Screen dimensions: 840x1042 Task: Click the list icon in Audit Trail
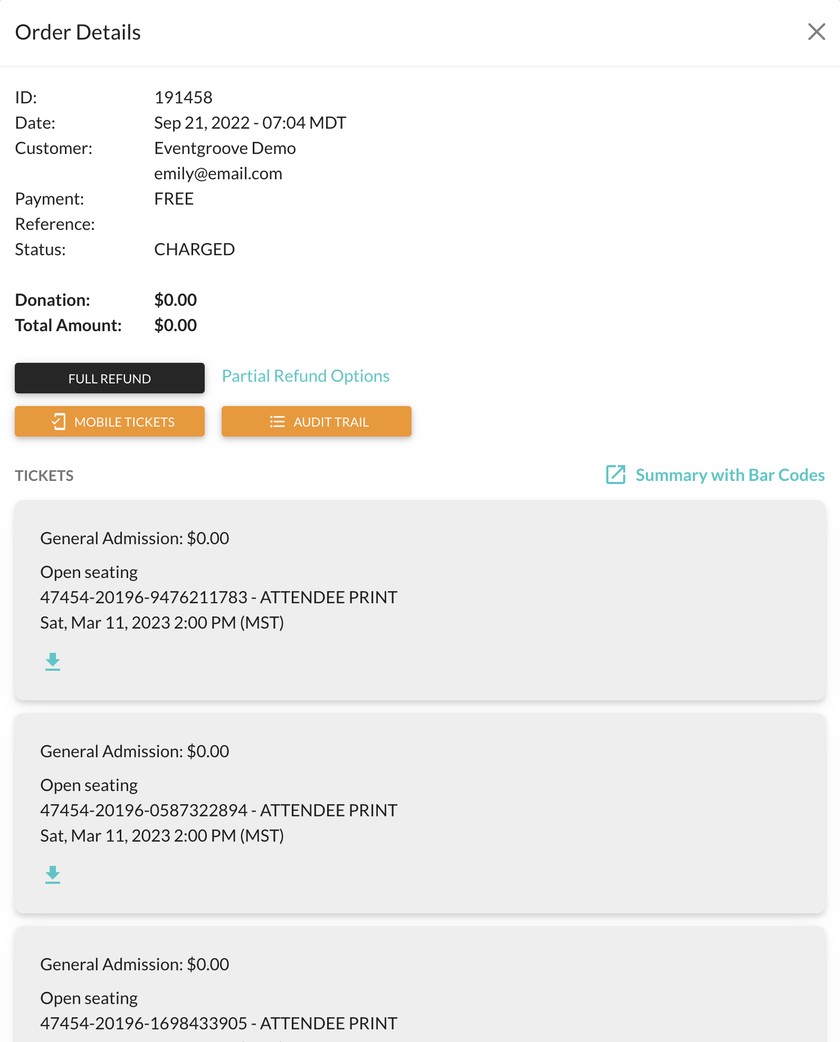[277, 422]
